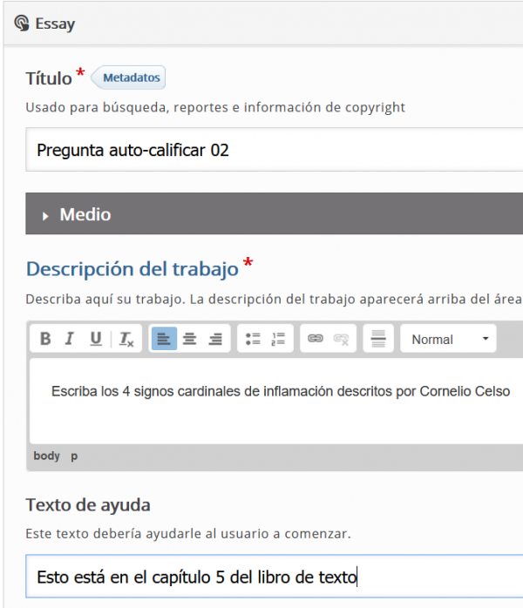
Task: Insert a link in the editor
Action: (x=316, y=339)
